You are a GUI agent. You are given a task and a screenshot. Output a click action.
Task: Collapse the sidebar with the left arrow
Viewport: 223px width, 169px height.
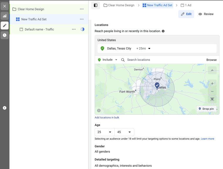click(x=5, y=108)
